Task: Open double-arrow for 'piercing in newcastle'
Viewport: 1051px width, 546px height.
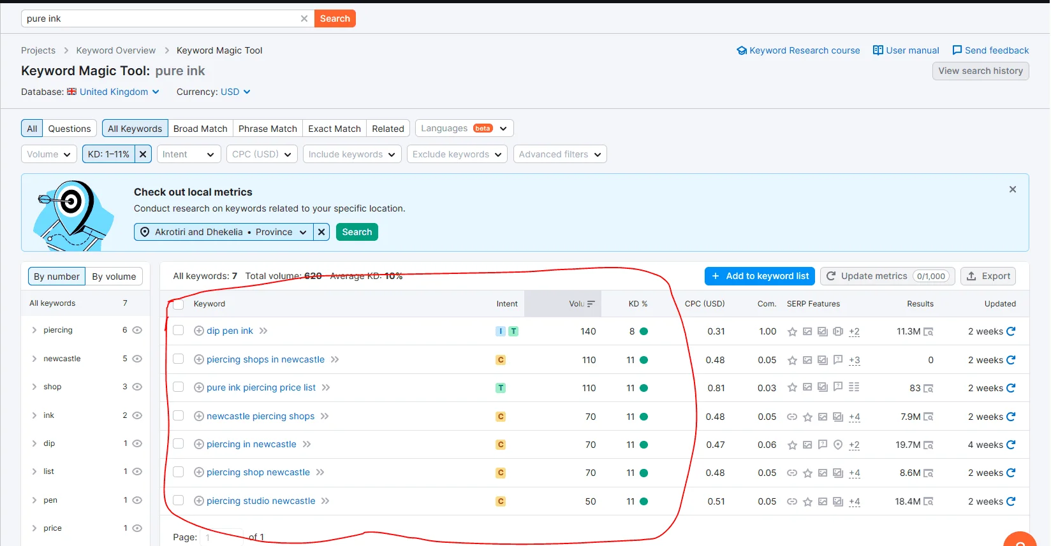Action: (307, 444)
